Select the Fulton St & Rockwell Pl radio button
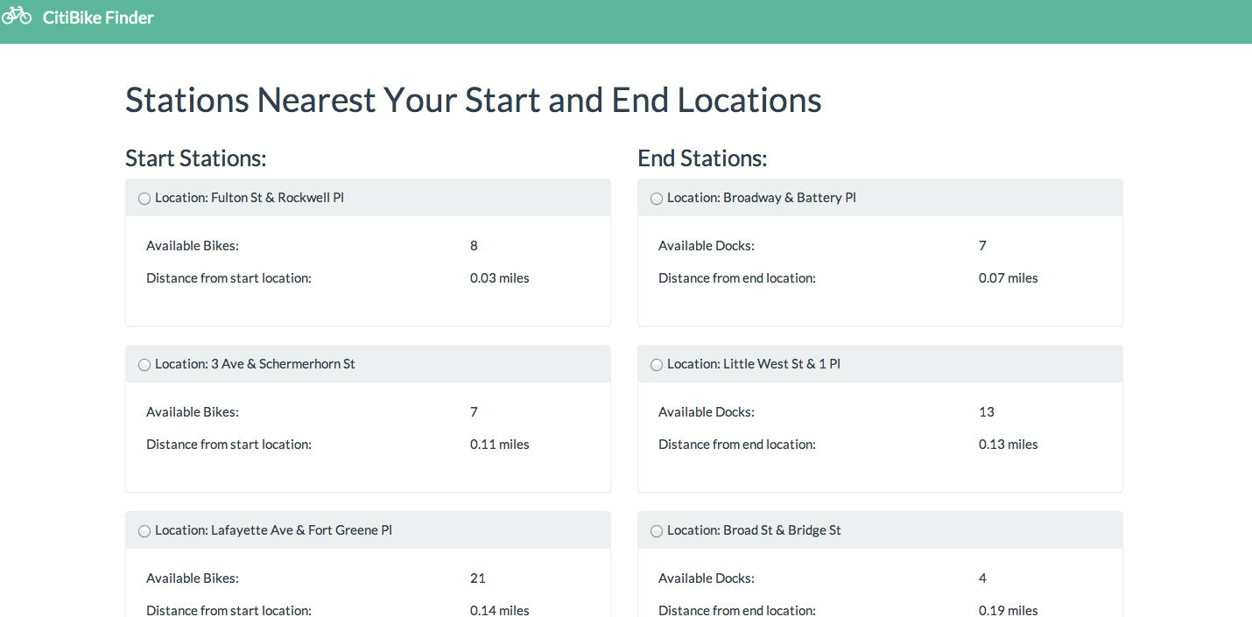This screenshot has width=1252, height=617. (144, 199)
